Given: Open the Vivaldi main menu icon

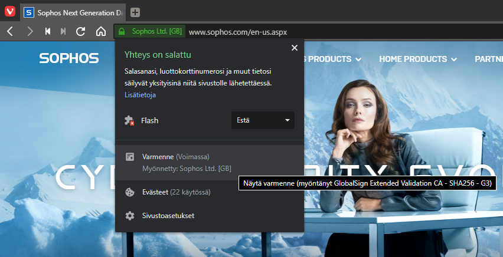Looking at the screenshot, I should (10, 12).
